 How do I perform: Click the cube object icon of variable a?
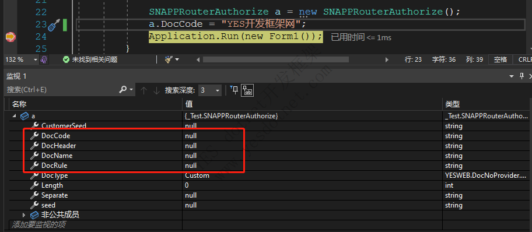(24, 116)
